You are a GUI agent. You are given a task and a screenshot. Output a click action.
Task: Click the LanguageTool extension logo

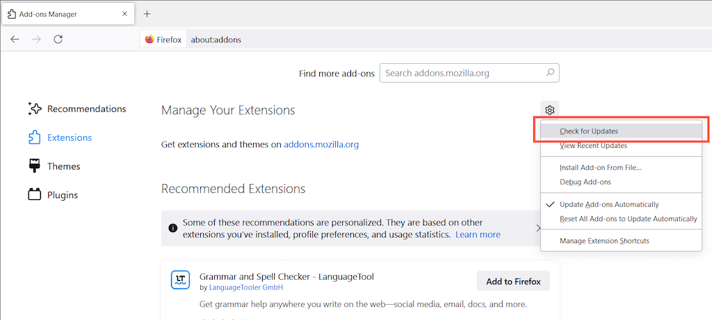click(x=181, y=280)
